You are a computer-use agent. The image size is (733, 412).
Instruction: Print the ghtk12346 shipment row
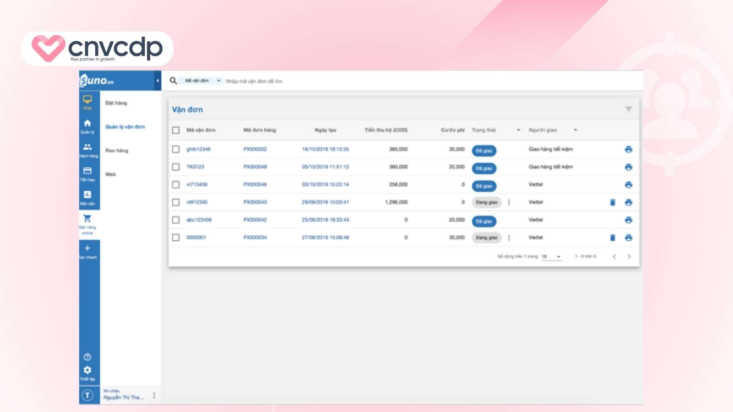629,150
